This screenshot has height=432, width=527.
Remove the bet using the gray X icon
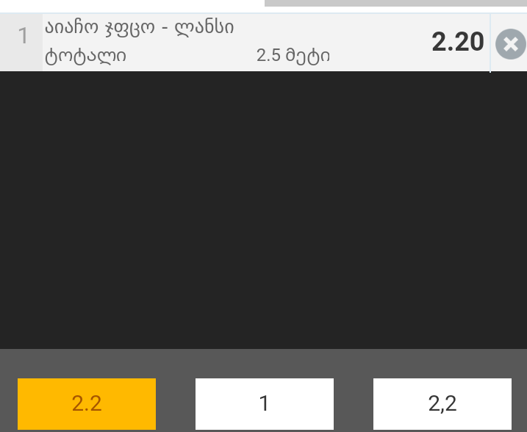pyautogui.click(x=511, y=44)
